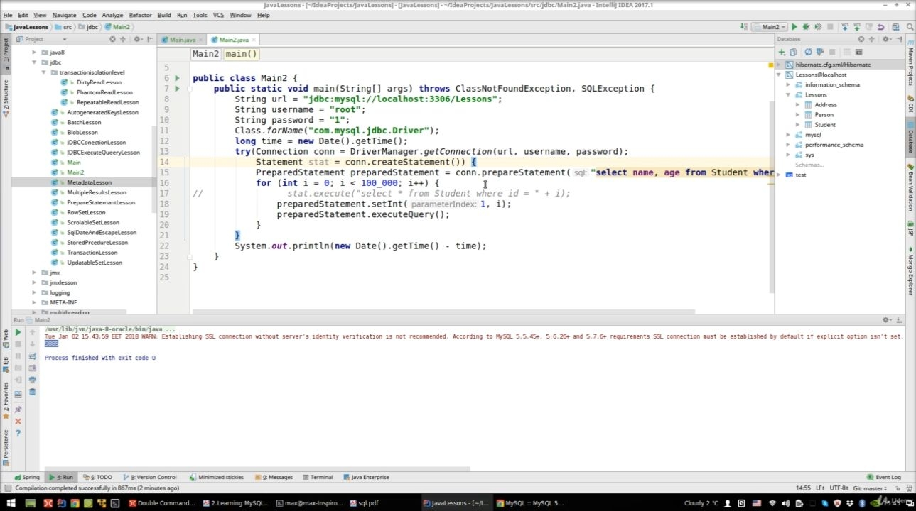Expand the jmx folder
The image size is (916, 511).
coord(34,273)
